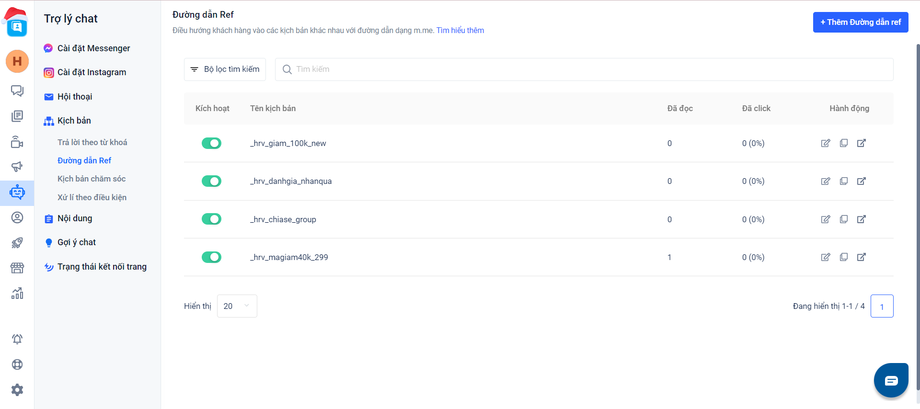Open the help lifebuoy icon

17,364
